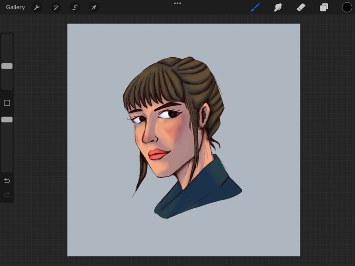Activate the Transform arrow tool
This screenshot has width=355, height=266.
pos(94,7)
